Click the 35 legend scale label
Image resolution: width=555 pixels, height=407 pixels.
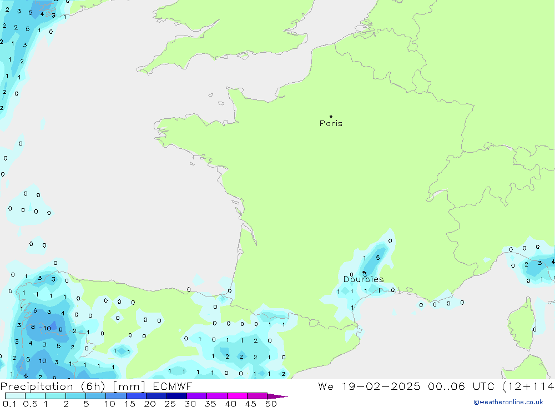210,404
